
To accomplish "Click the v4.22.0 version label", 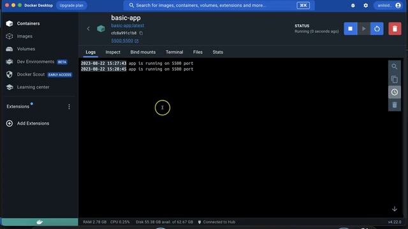I will (x=395, y=222).
